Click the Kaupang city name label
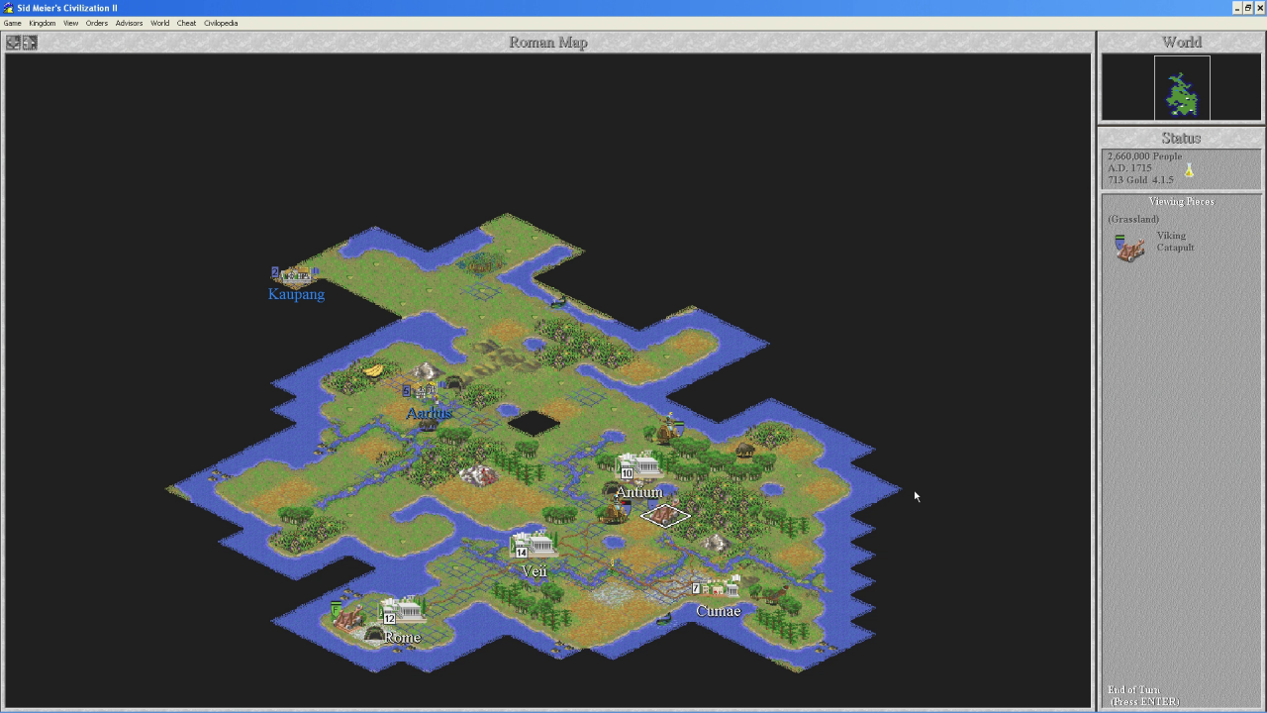 click(x=296, y=294)
